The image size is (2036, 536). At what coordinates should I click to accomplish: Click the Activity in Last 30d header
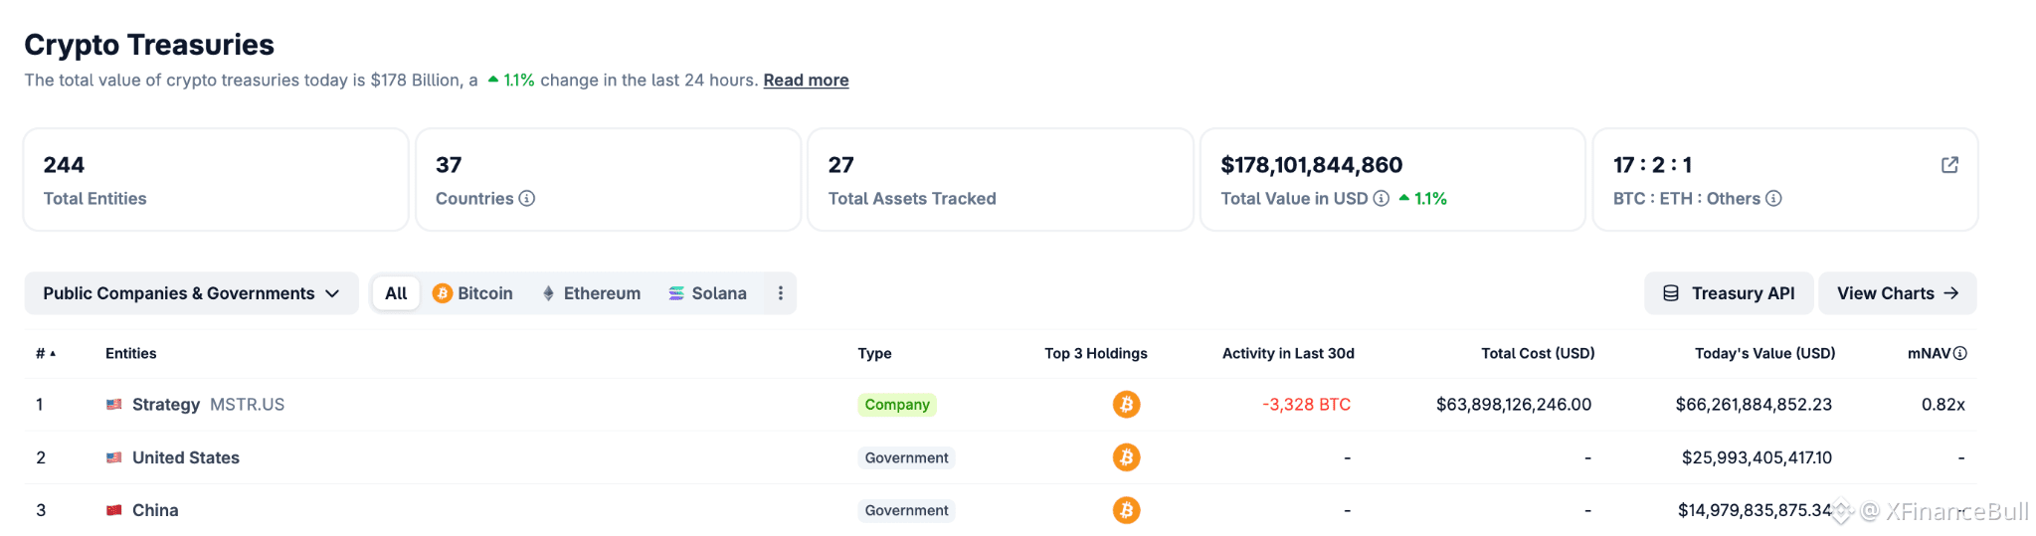(x=1288, y=354)
